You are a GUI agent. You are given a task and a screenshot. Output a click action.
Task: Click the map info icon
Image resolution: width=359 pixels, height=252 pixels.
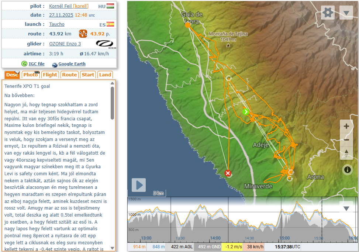347,169
